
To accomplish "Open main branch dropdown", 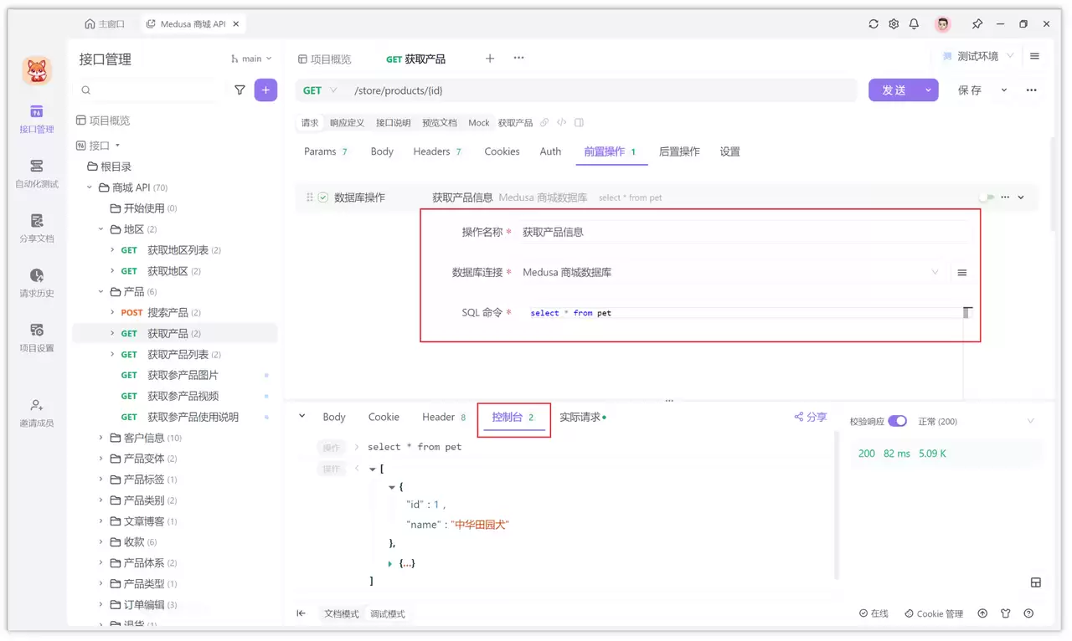I will point(252,59).
